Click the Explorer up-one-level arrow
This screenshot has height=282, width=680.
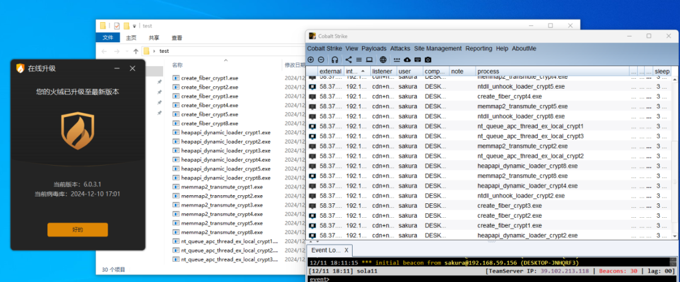(136, 51)
